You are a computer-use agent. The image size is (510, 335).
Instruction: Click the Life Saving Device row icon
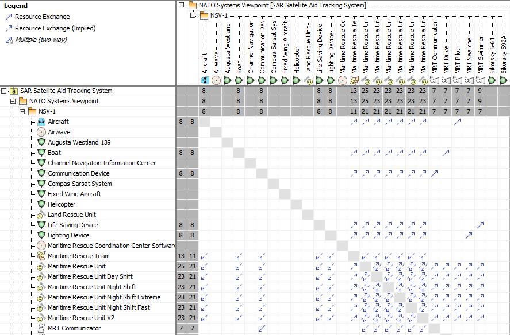(41, 225)
